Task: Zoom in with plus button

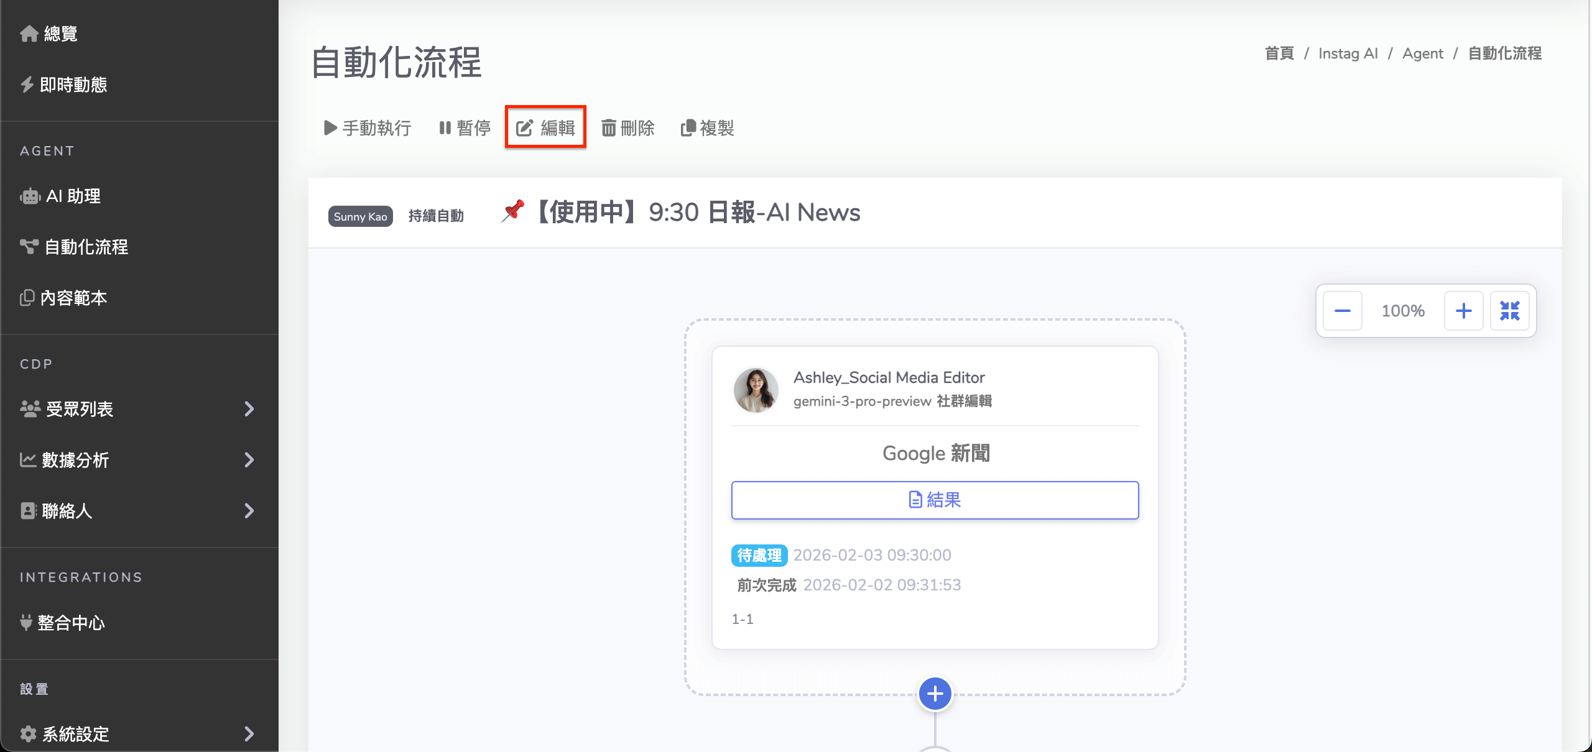Action: [x=1463, y=311]
